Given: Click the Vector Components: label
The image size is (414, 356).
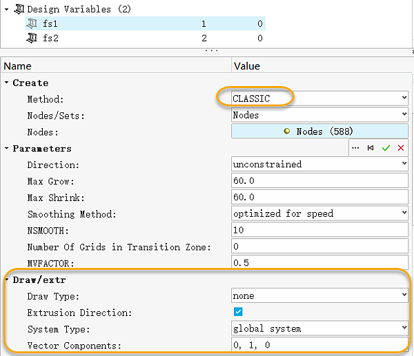Looking at the screenshot, I should coord(75,346).
